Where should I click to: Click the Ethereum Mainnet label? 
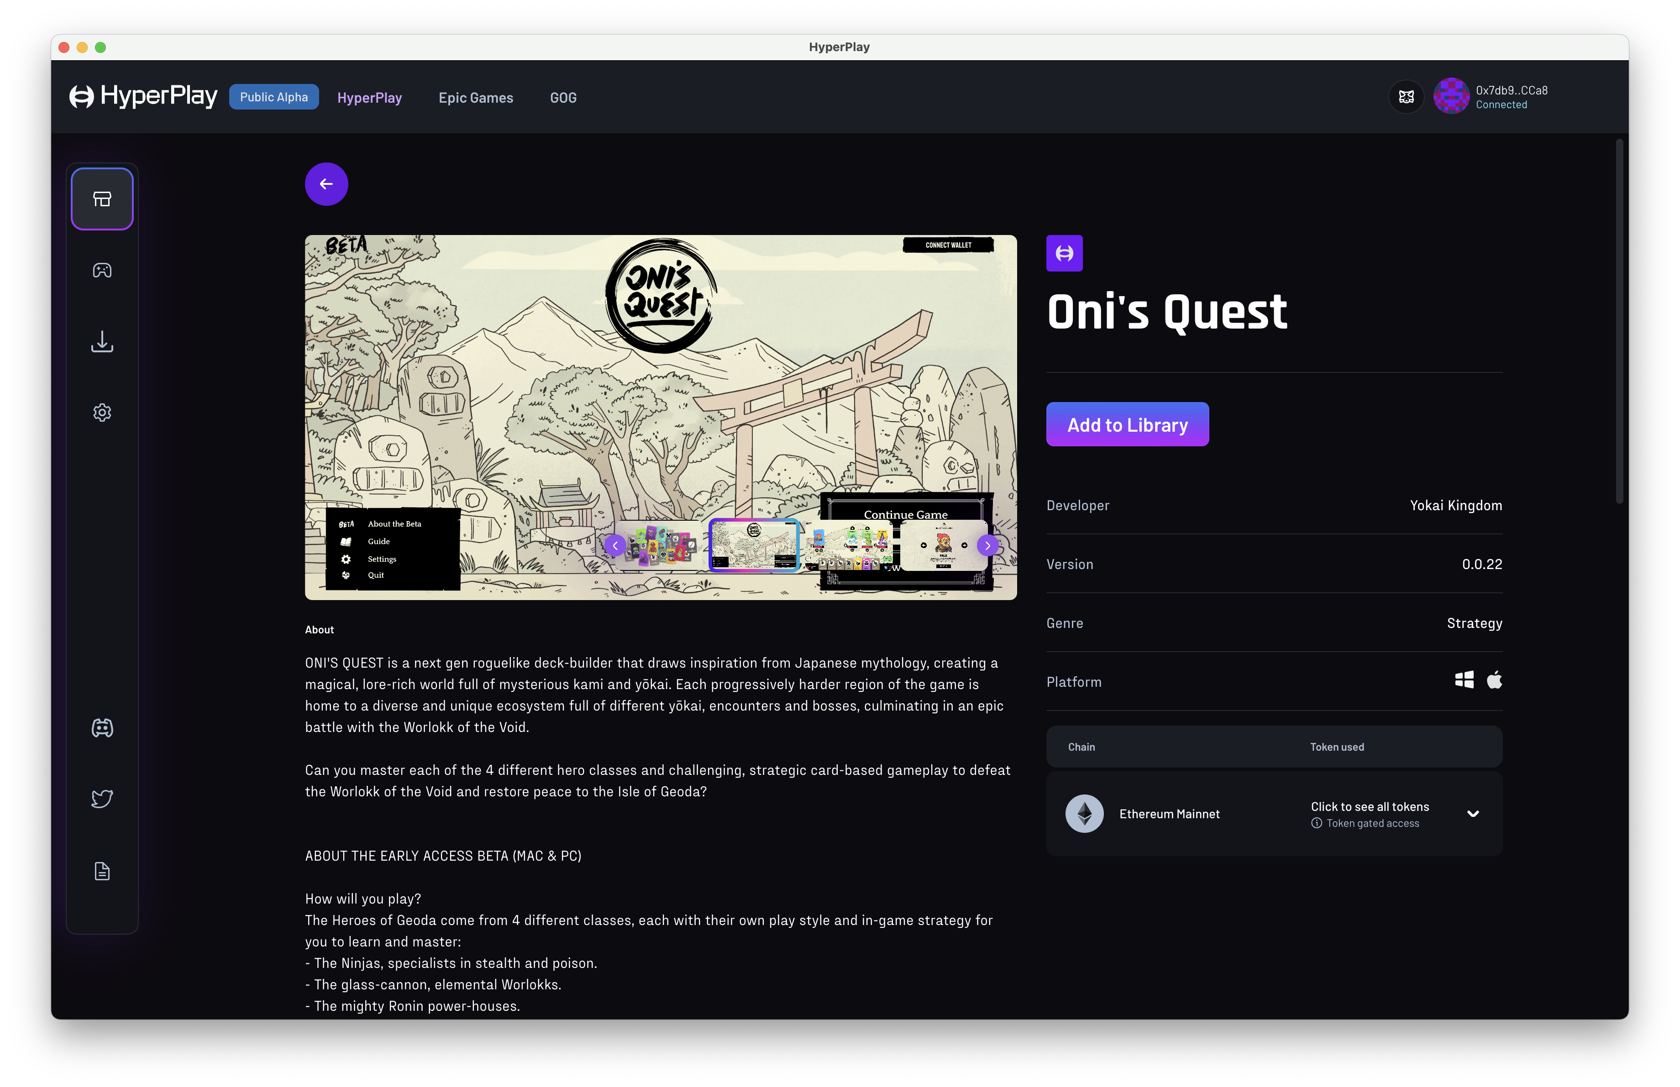(x=1170, y=813)
